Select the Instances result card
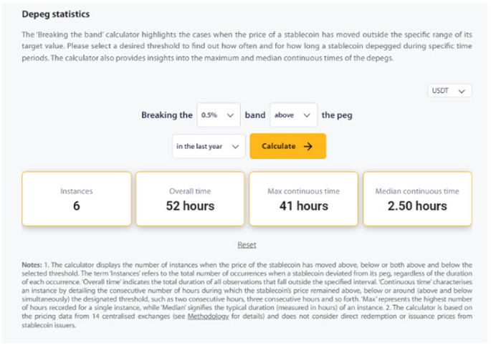Viewport: 491px width, 348px height. [77, 198]
